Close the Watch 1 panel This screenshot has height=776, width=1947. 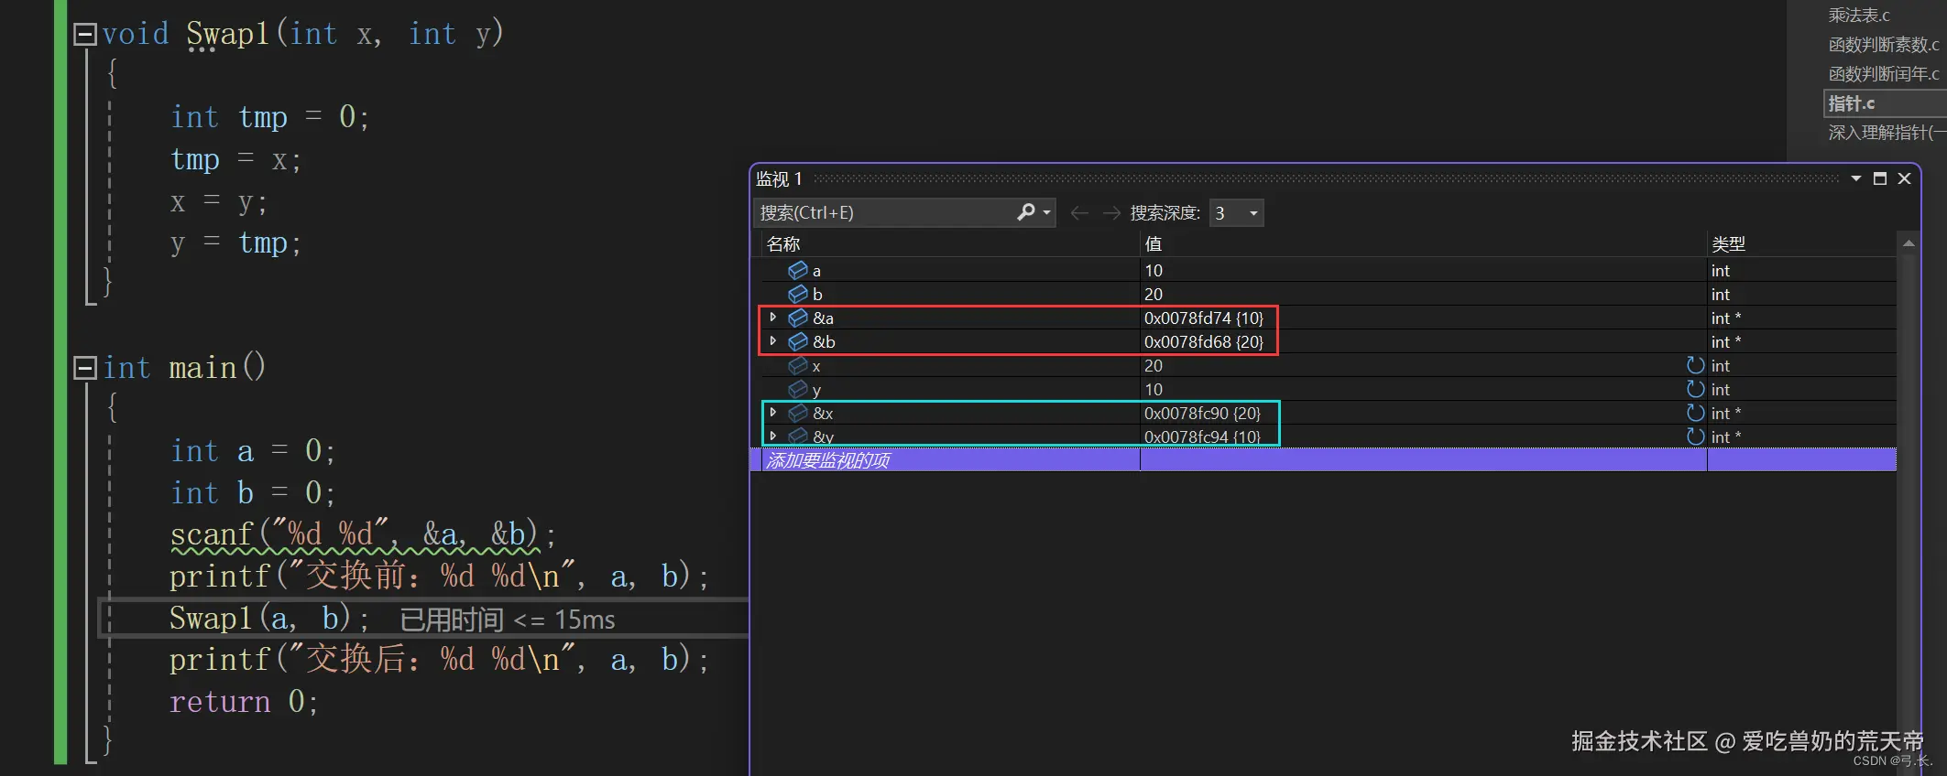[1904, 178]
